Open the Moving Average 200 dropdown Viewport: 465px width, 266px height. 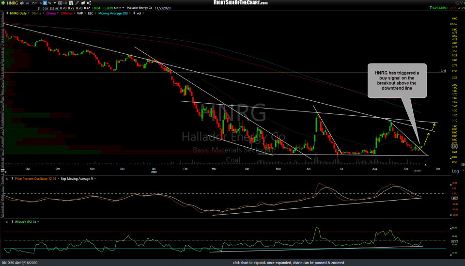coord(130,14)
